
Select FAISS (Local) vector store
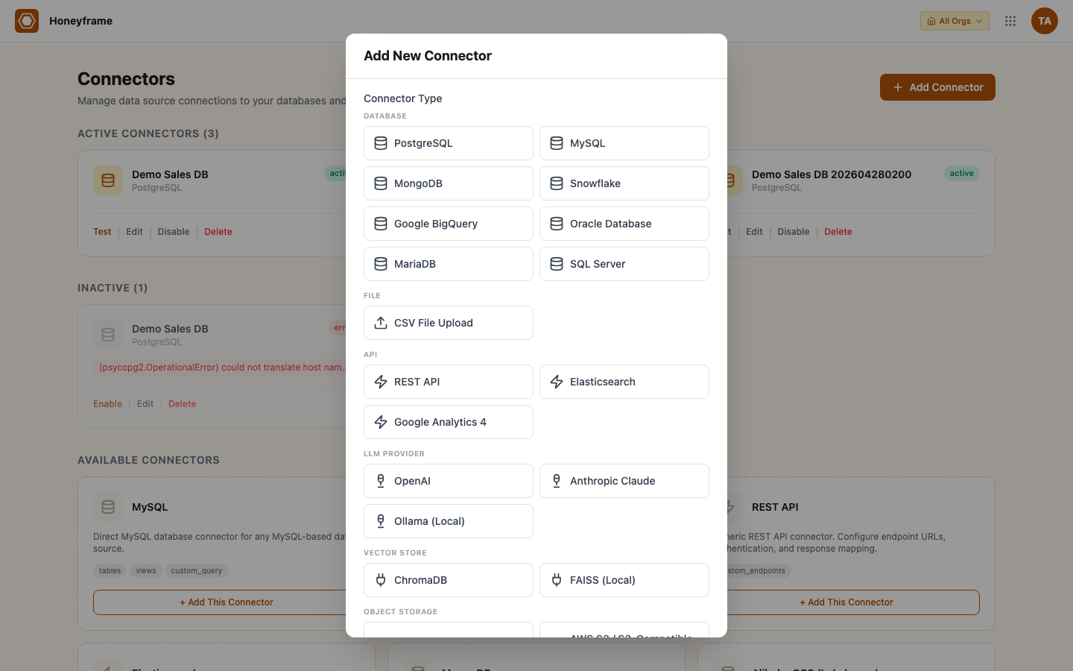624,580
